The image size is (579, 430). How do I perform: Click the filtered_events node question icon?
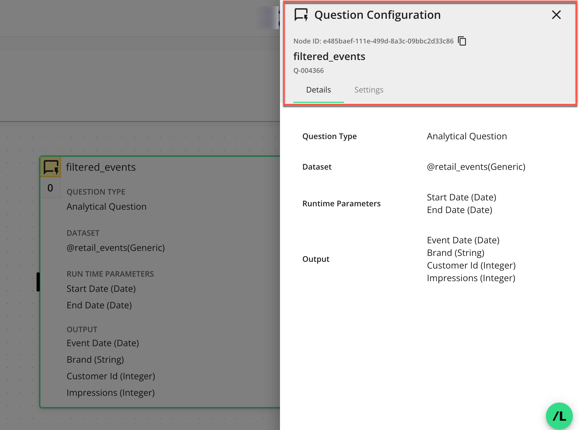coord(51,167)
